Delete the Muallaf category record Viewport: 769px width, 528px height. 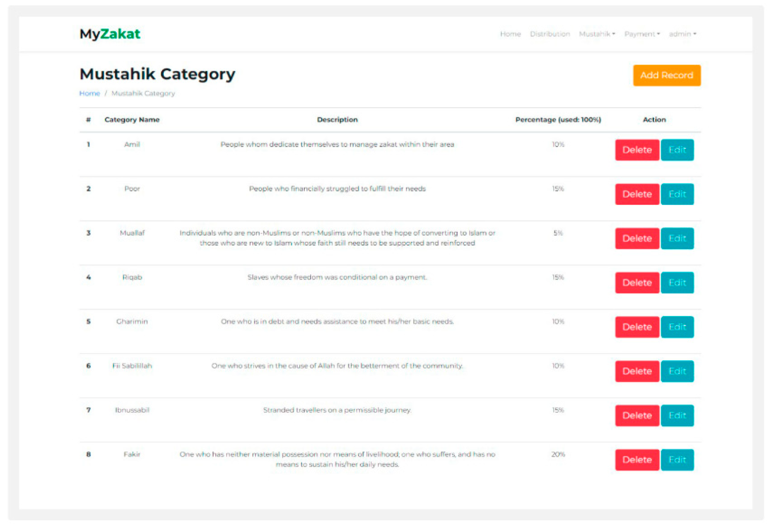637,238
